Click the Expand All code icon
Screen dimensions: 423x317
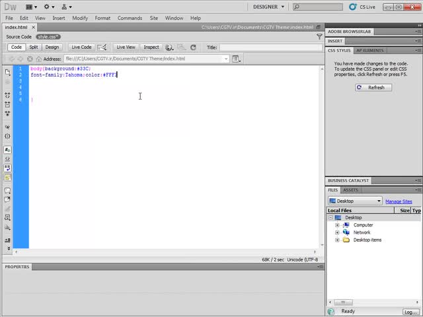[x=7, y=114]
